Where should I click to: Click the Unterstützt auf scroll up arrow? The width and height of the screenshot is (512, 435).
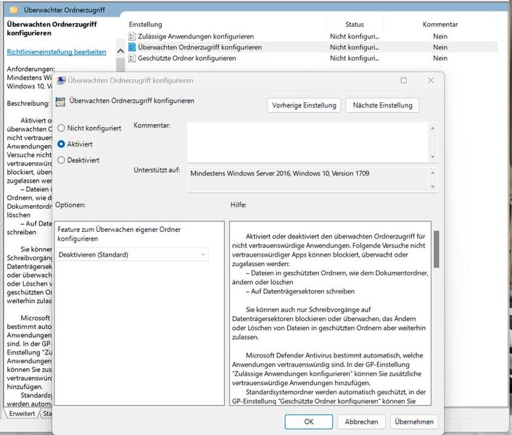click(x=433, y=173)
